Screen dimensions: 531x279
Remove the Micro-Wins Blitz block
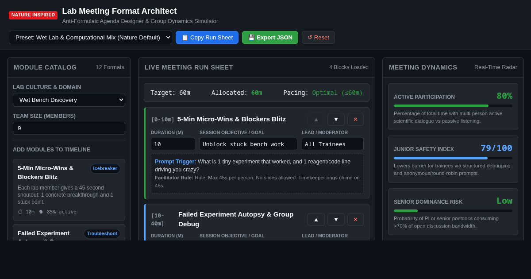tap(355, 119)
